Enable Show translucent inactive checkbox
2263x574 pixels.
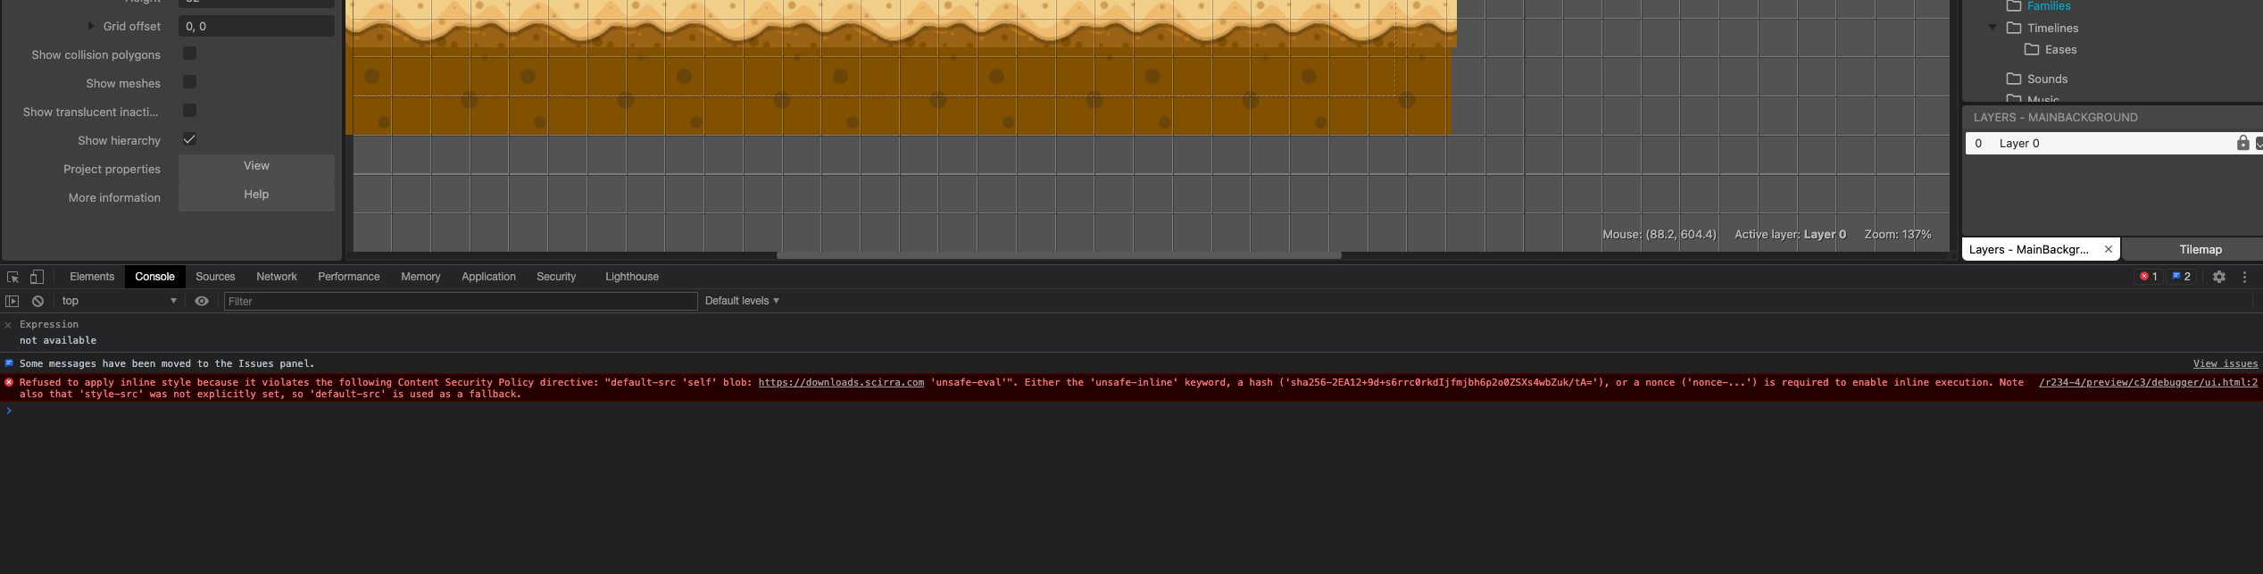pos(189,111)
